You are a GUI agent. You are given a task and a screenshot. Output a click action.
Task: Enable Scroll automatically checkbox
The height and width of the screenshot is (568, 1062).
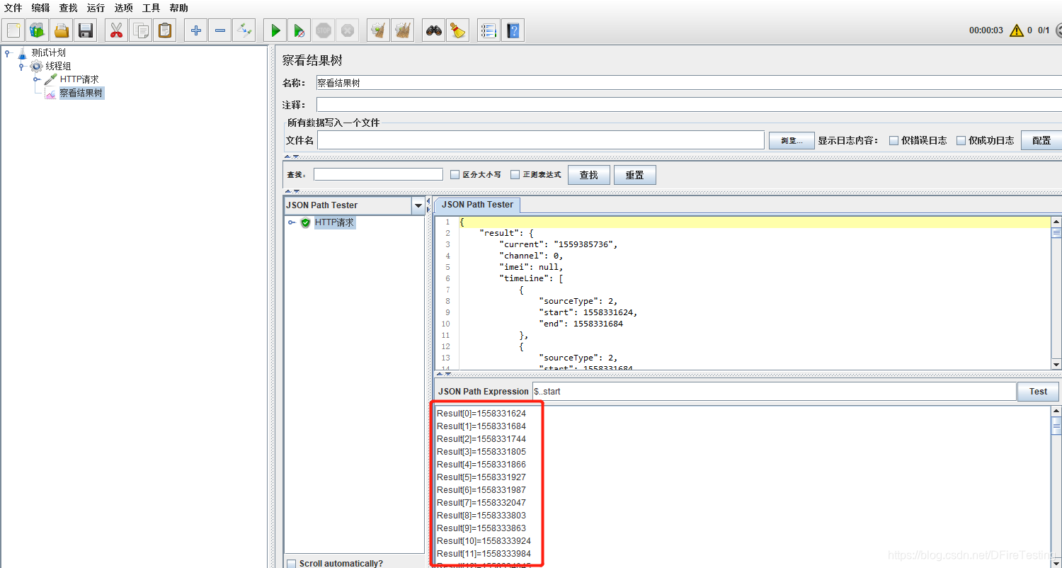[x=292, y=564]
